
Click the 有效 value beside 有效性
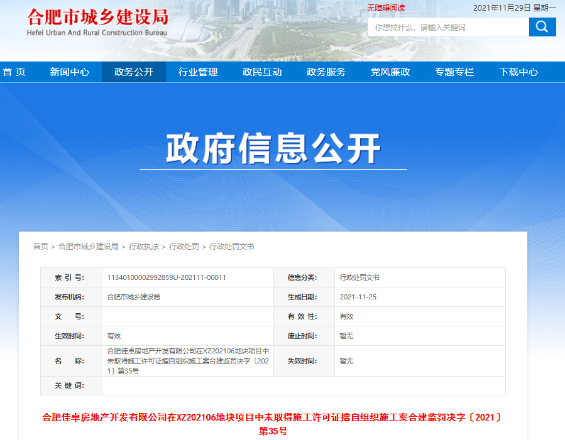(346, 316)
